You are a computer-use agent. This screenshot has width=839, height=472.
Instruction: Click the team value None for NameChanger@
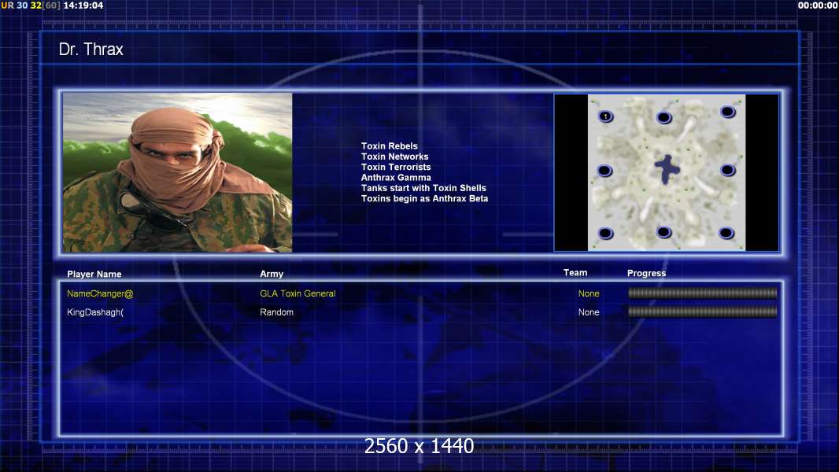(589, 293)
